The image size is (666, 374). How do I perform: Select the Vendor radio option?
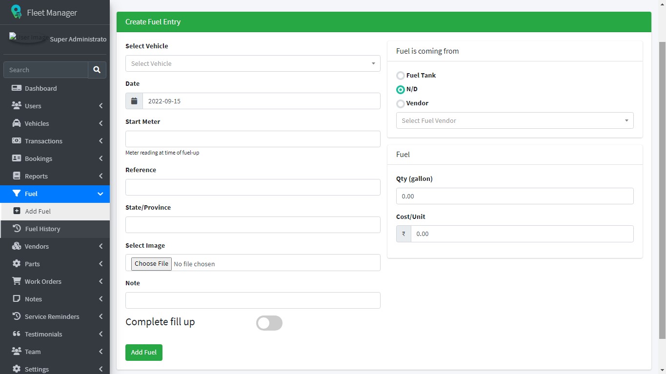[401, 103]
